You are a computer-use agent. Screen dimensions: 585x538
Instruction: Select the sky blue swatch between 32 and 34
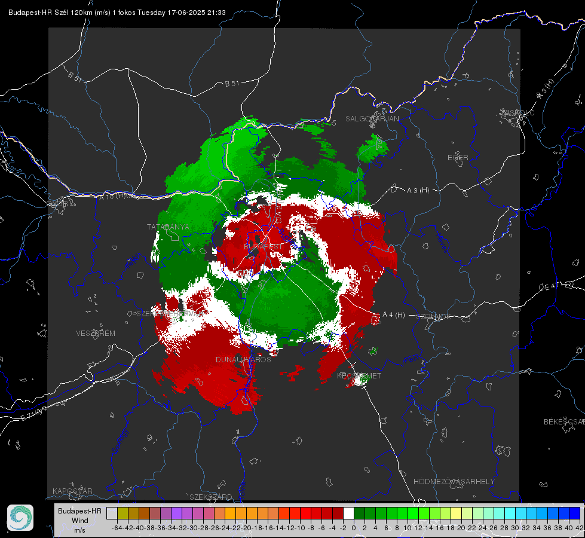tap(532, 513)
